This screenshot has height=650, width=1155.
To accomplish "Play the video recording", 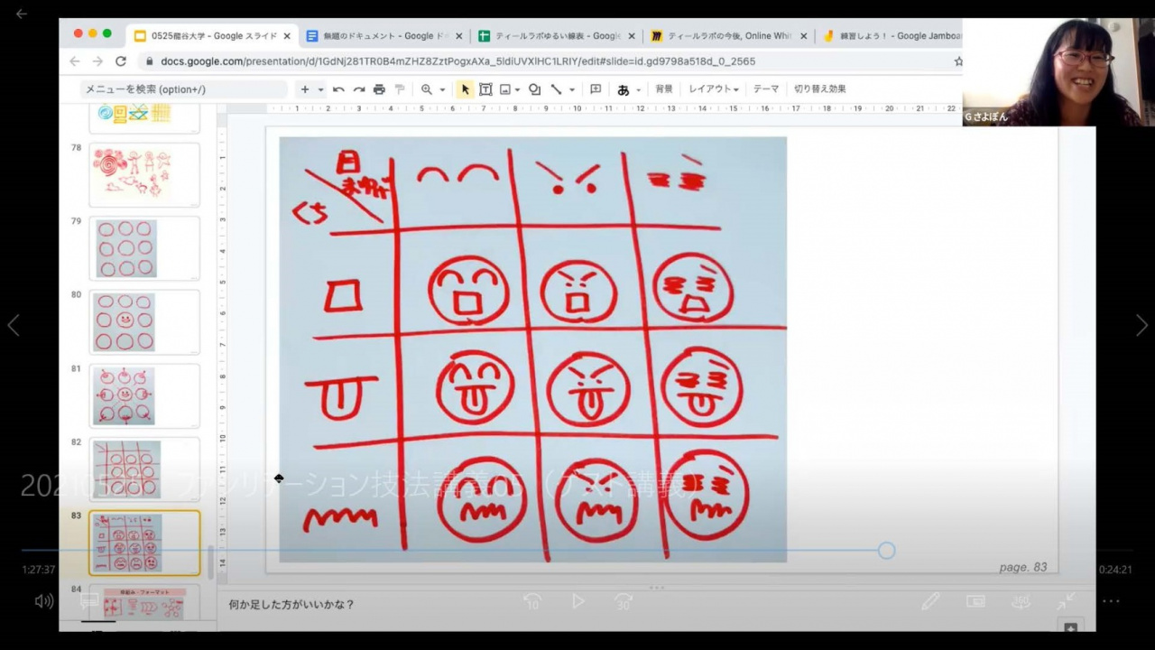I will [x=577, y=601].
